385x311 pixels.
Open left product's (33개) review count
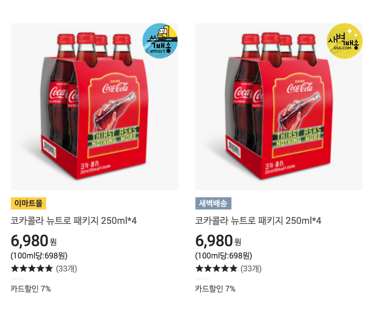(67, 269)
